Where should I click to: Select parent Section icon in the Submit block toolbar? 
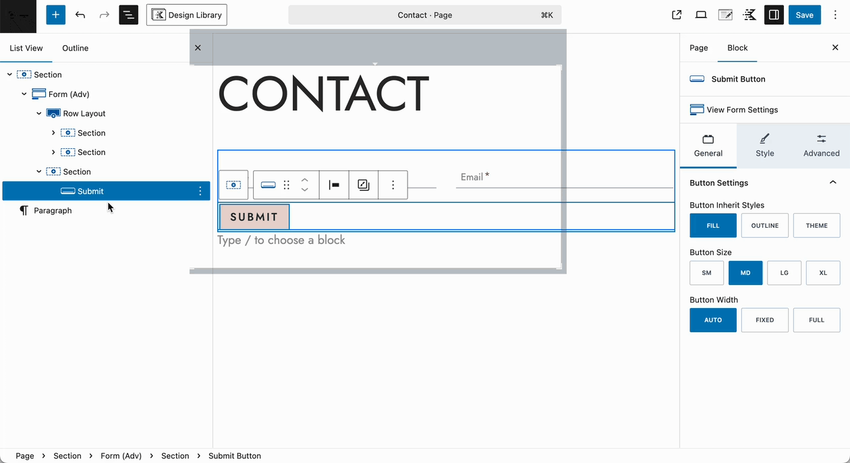[233, 184]
